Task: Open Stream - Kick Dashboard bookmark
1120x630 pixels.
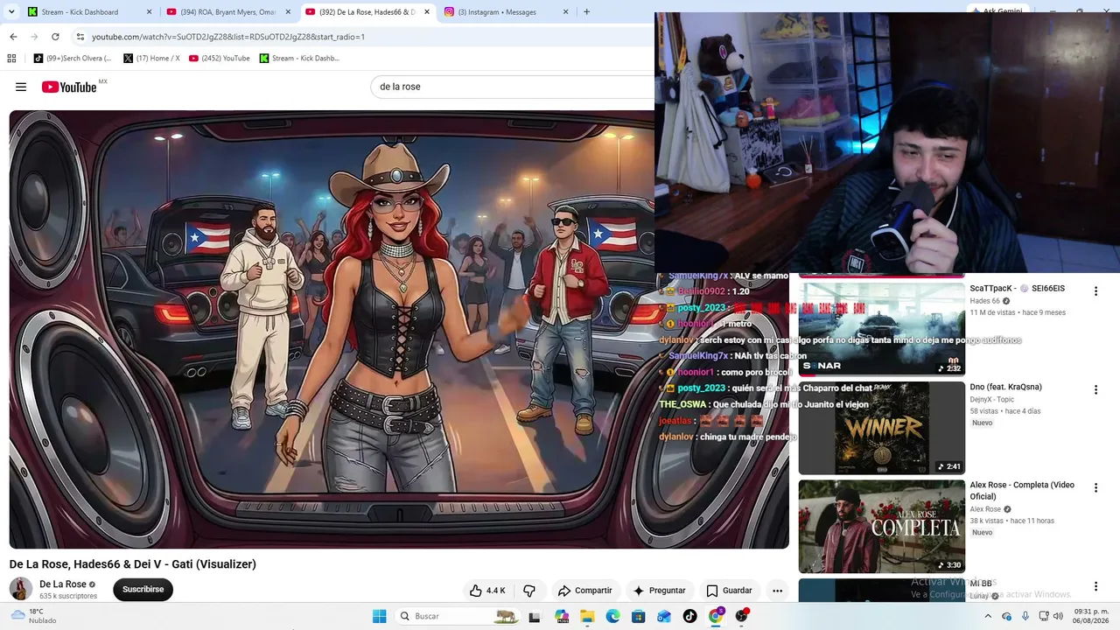Action: (x=299, y=59)
